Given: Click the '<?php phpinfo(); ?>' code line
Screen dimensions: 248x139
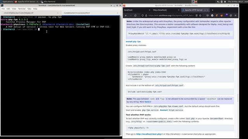Looking at the screenshot, I should pyautogui.click(x=138, y=128).
